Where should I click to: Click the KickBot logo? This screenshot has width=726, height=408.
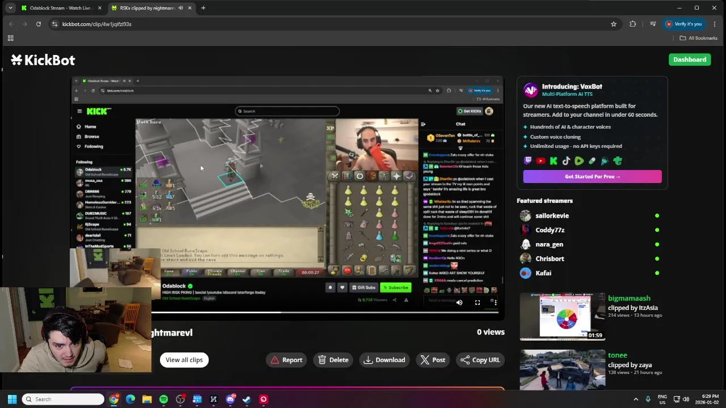coord(43,60)
